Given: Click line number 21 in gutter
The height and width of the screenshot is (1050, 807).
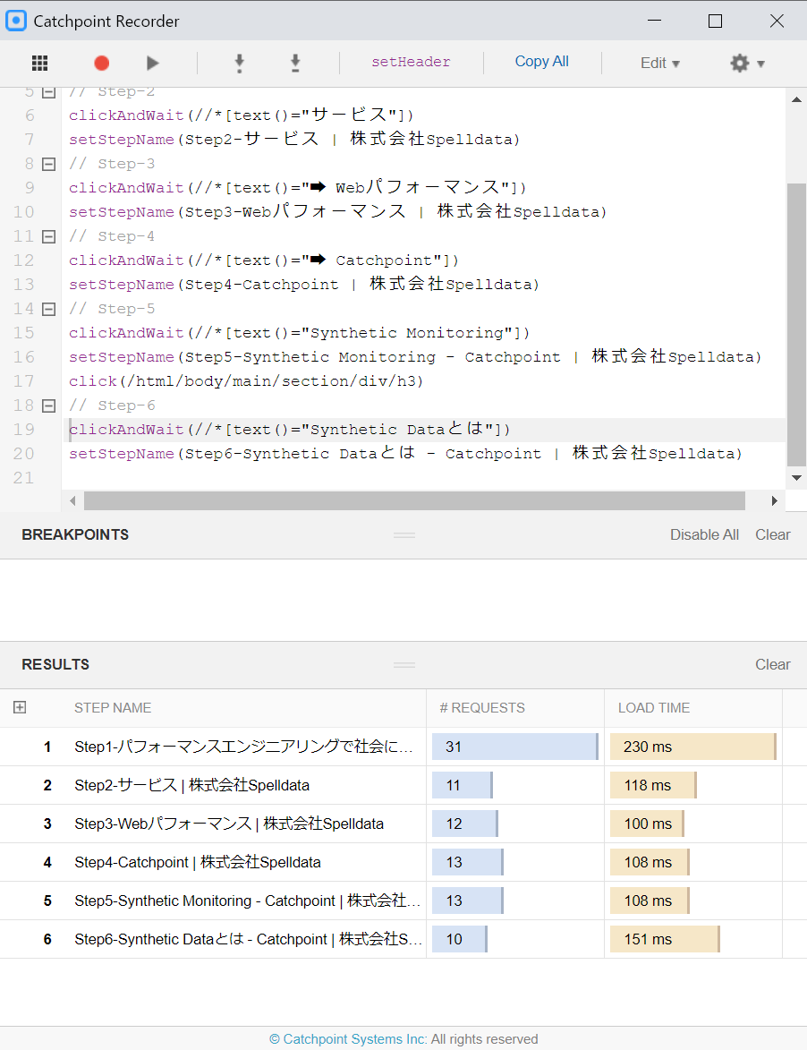Looking at the screenshot, I should point(23,477).
